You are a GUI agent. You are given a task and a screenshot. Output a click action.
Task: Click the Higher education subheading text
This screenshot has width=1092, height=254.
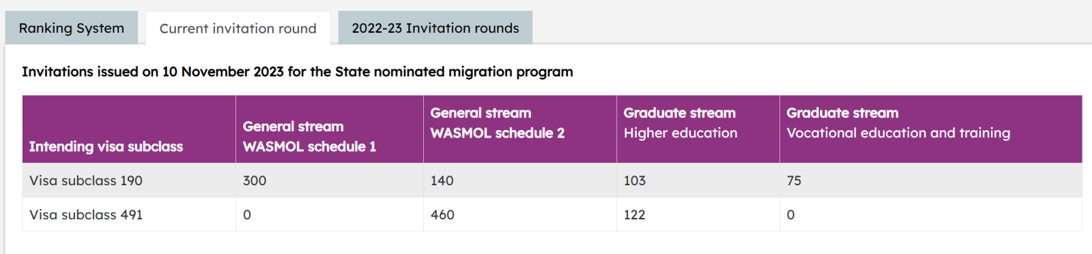pos(680,133)
